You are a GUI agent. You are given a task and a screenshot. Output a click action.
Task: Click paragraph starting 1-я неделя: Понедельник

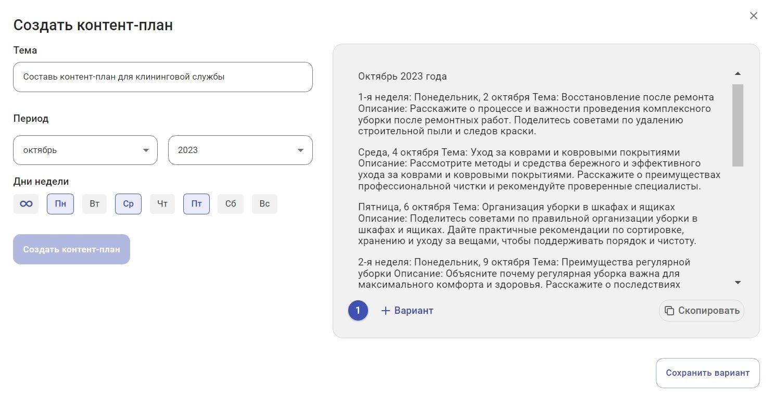536,114
